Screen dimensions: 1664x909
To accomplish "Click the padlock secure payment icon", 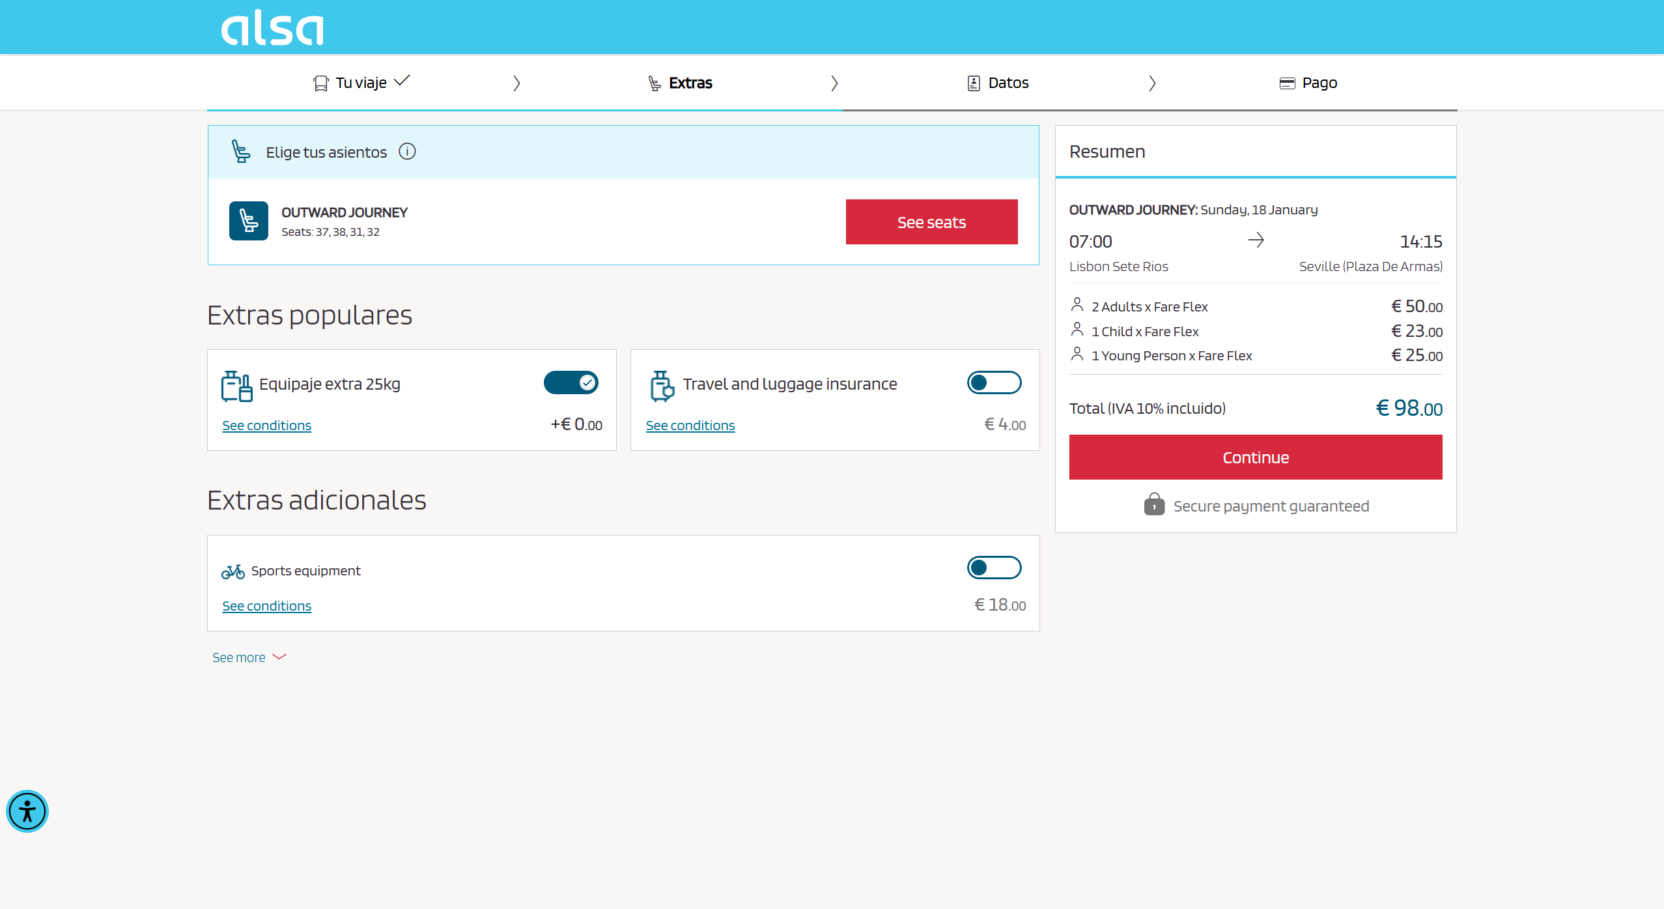I will click(x=1154, y=505).
